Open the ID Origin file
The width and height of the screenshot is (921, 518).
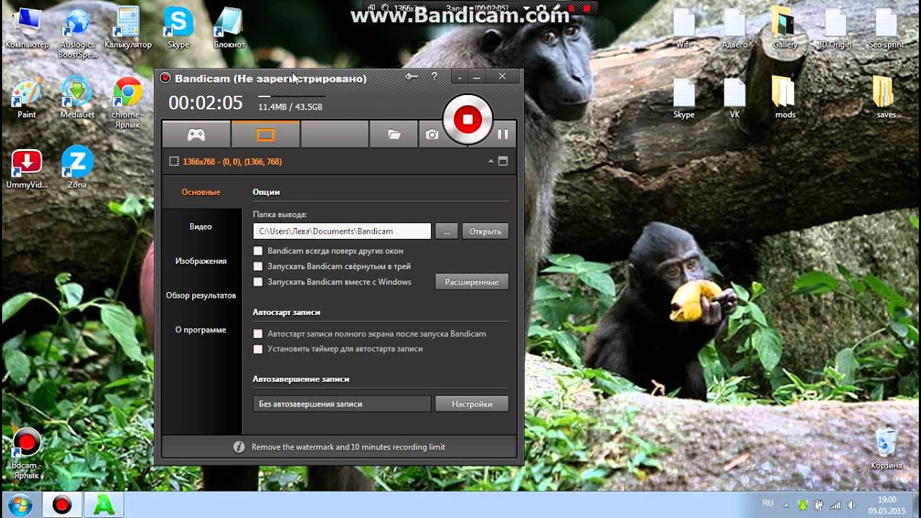(835, 29)
